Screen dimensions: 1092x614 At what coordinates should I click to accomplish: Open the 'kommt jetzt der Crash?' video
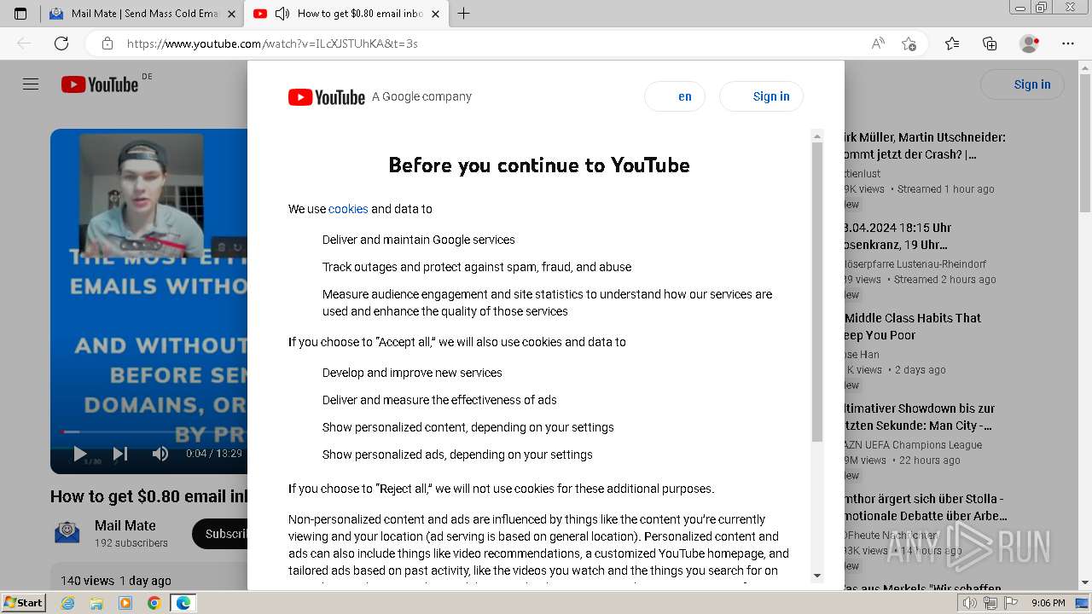pos(924,146)
